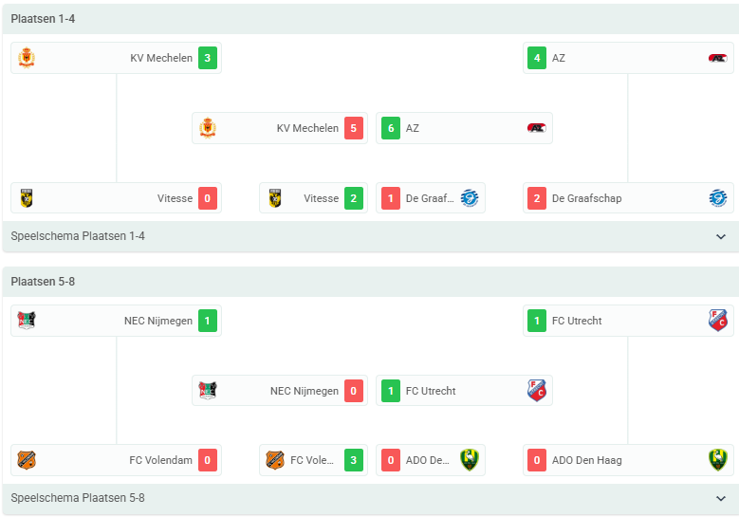This screenshot has height=517, width=739.
Task: Click ADO Den Haag crest in right semifinal
Action: point(718,460)
